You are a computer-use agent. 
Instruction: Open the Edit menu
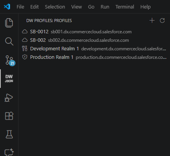34,7
